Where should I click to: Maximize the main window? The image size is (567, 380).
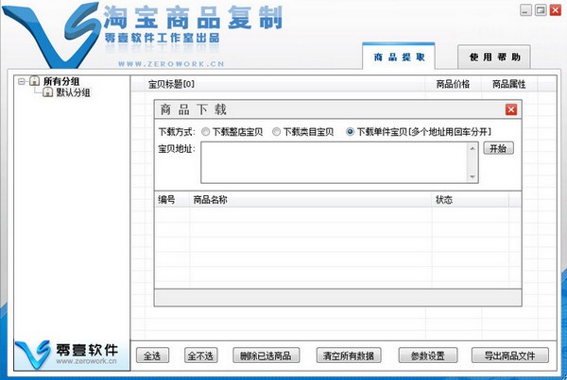541,10
